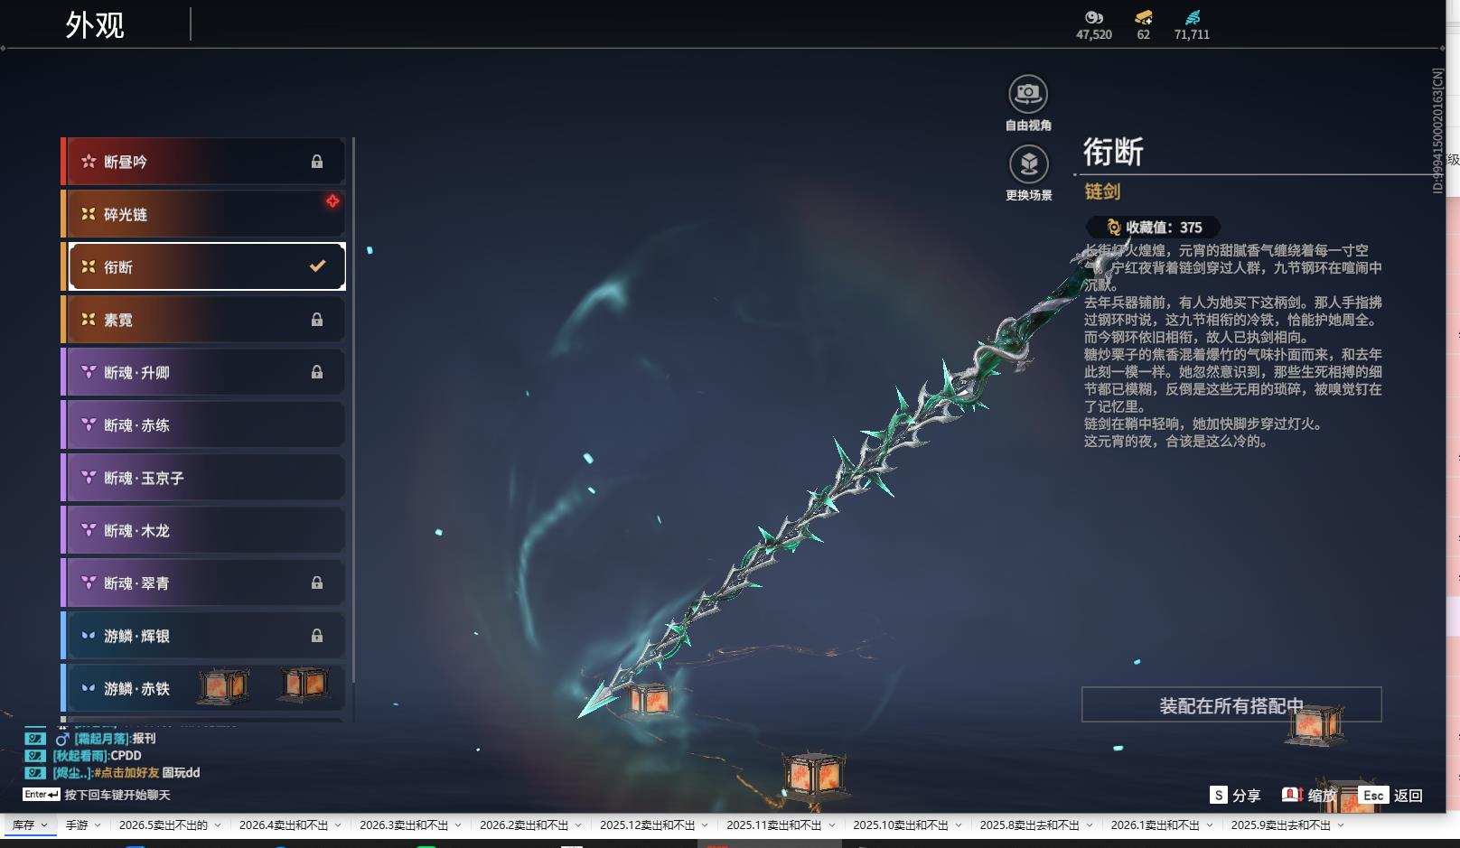Click the 外观 page title
This screenshot has height=848, width=1460.
pos(95,24)
